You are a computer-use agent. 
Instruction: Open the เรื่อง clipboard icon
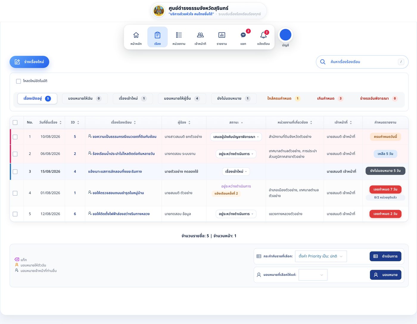(x=157, y=35)
